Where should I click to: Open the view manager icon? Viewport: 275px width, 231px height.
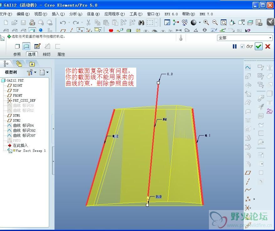pos(259,23)
